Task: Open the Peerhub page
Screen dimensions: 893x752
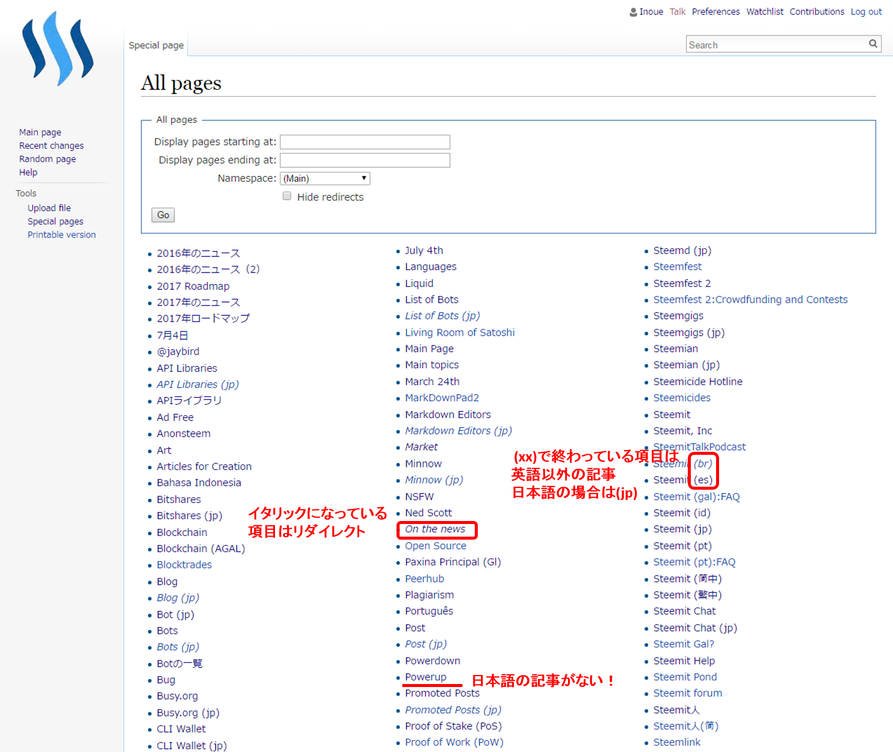Action: (425, 579)
